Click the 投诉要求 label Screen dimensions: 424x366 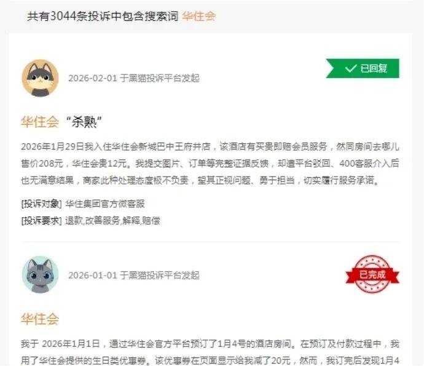(41, 221)
